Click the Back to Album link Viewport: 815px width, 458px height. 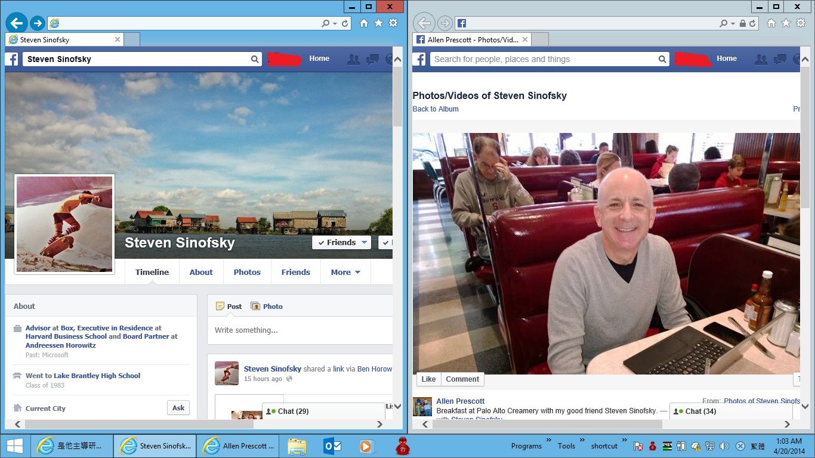[x=436, y=109]
